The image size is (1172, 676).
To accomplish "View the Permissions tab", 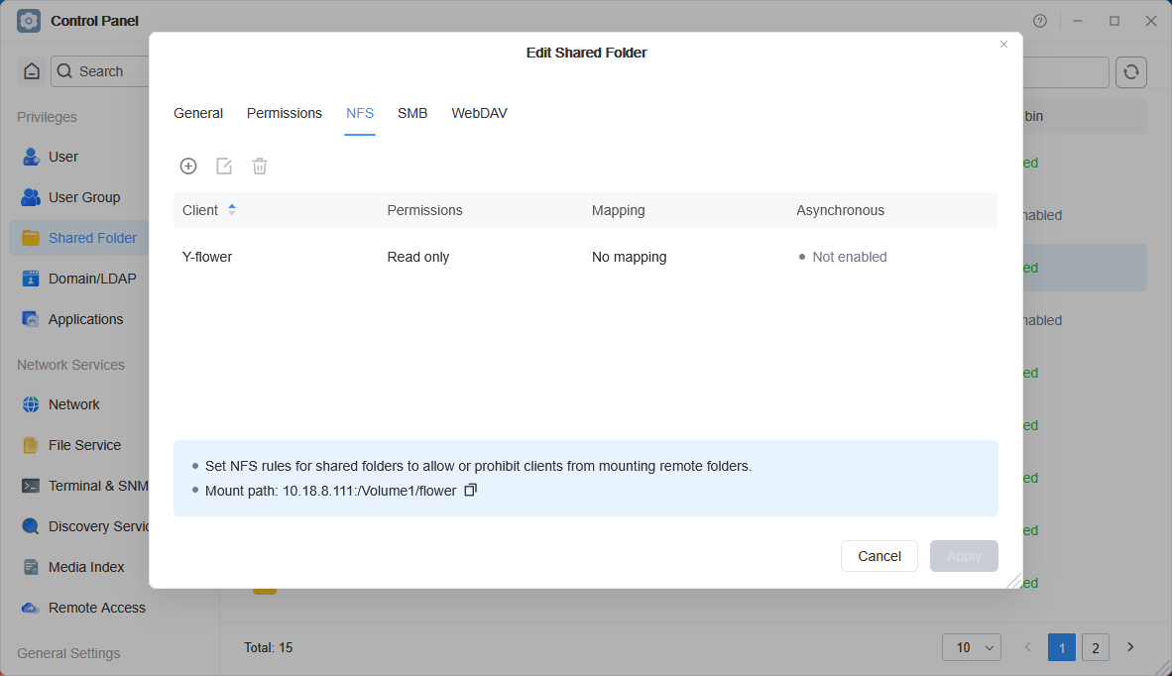I will click(x=284, y=113).
